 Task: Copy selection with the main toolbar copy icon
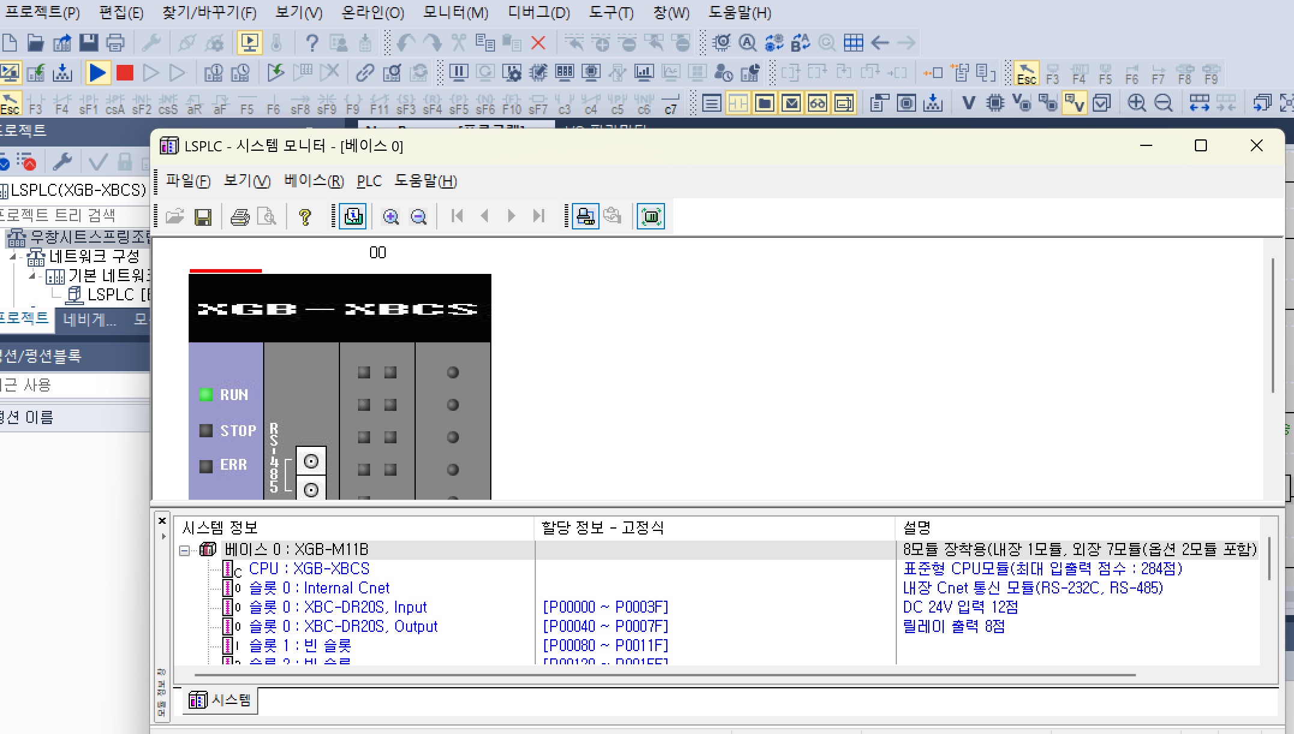coord(485,43)
